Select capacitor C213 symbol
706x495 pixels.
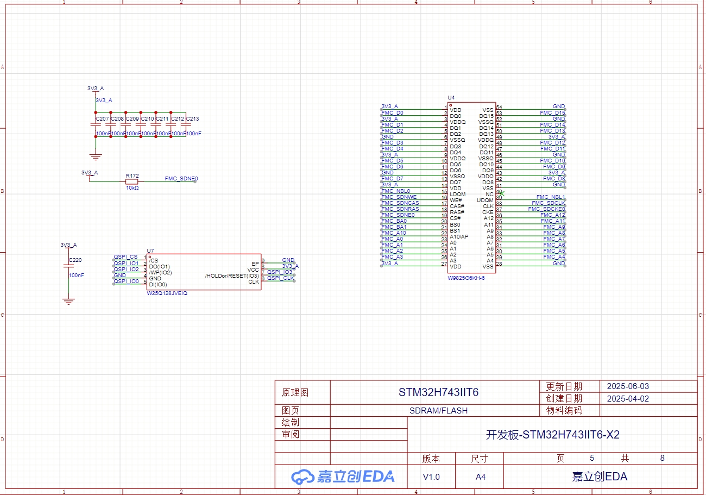(x=186, y=125)
